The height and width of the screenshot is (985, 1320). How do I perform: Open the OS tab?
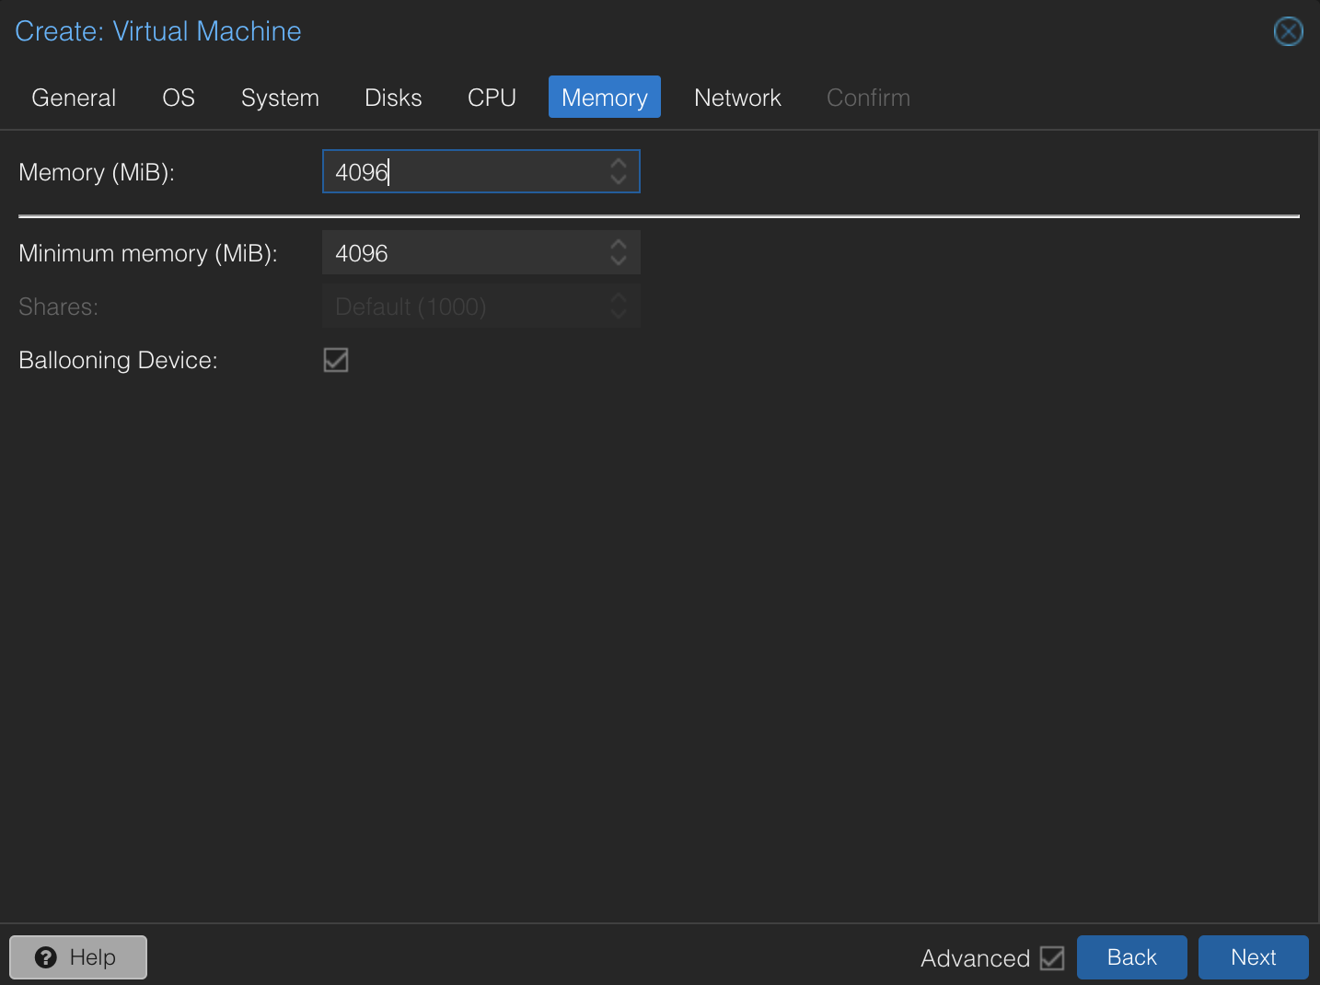tap(178, 97)
